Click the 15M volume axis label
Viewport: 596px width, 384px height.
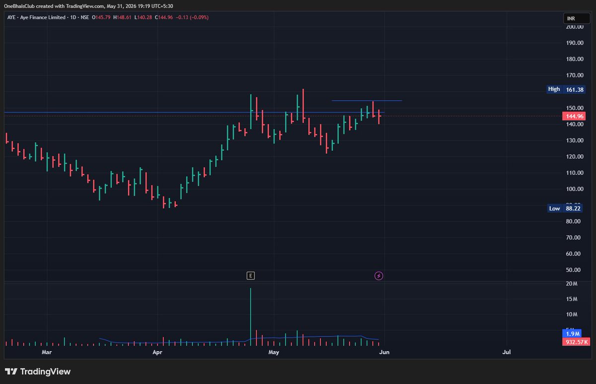point(571,299)
